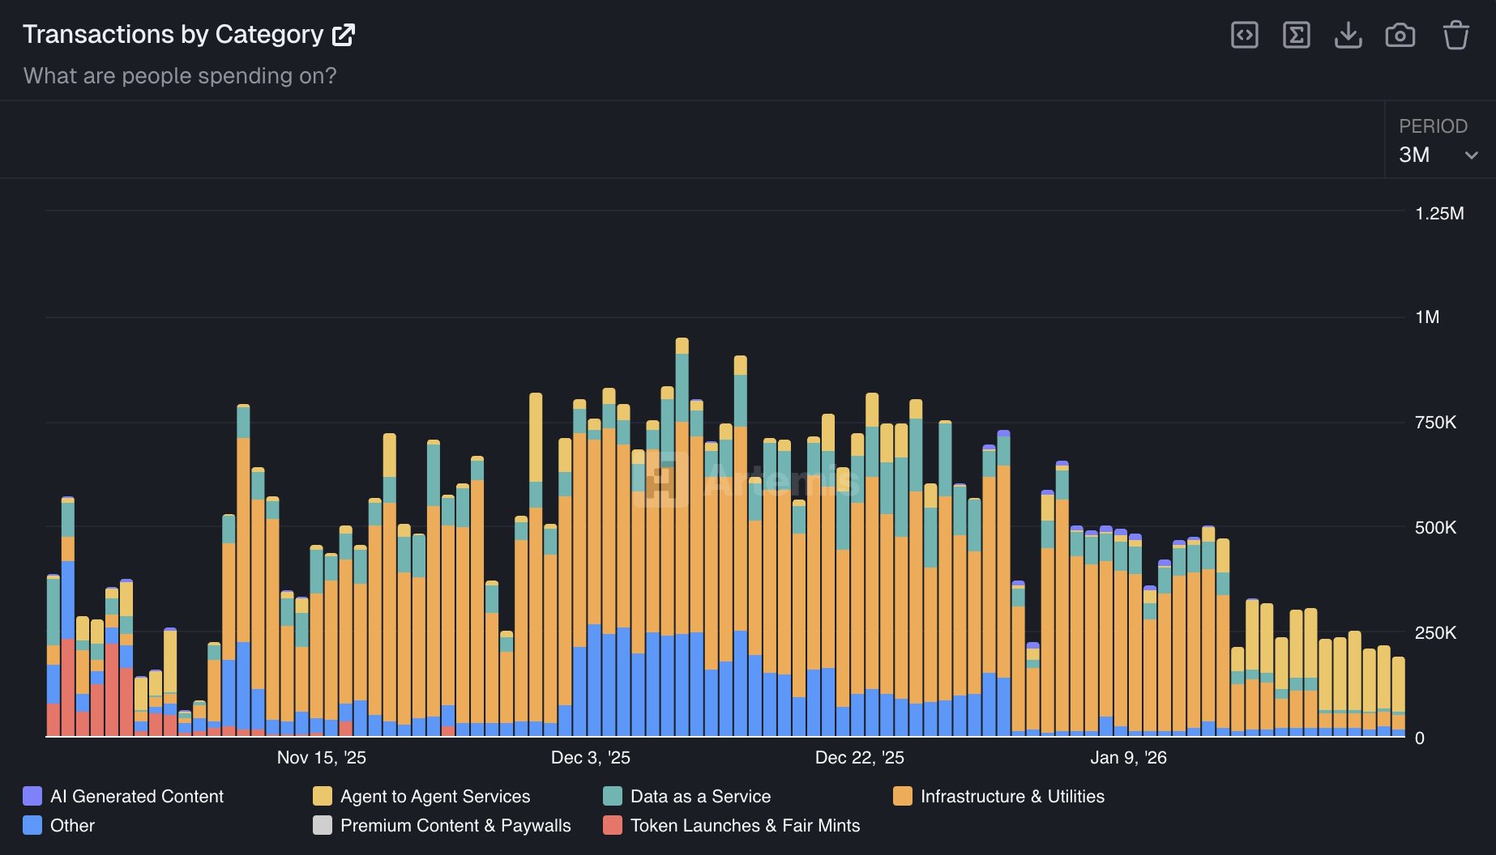
Task: Delete the chart using the trash icon
Action: coord(1456,35)
